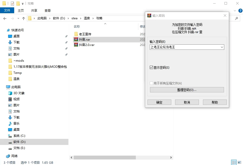This screenshot has width=243, height=165.
Task: Expand breadcrumb chevron before 此电脑
Action: coord(34,18)
